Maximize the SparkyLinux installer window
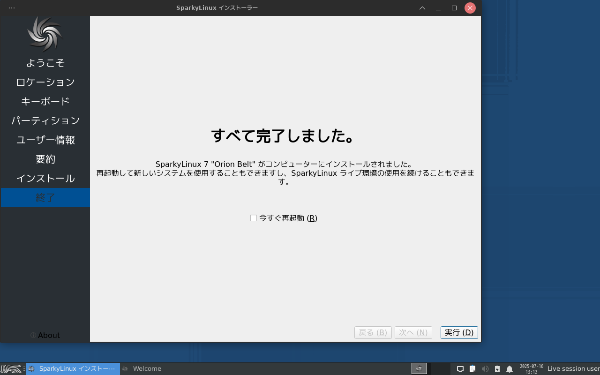Viewport: 600px width, 375px height. tap(454, 8)
